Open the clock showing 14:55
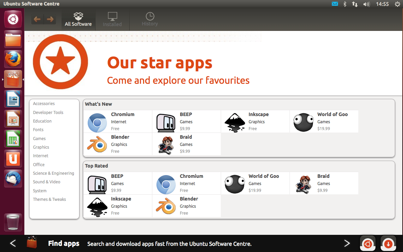403x252 pixels. [x=382, y=4]
